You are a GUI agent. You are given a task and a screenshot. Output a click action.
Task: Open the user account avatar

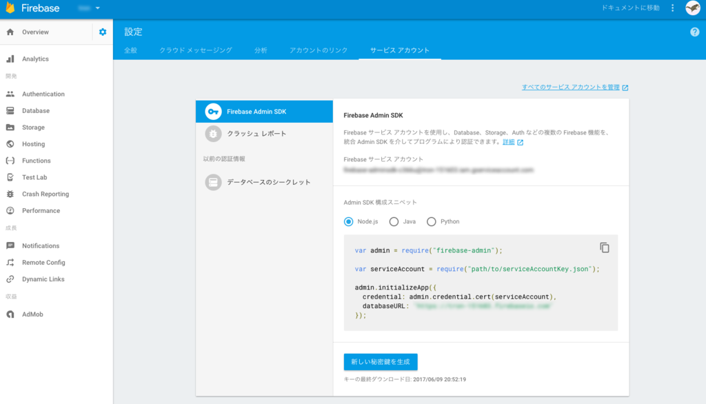692,8
